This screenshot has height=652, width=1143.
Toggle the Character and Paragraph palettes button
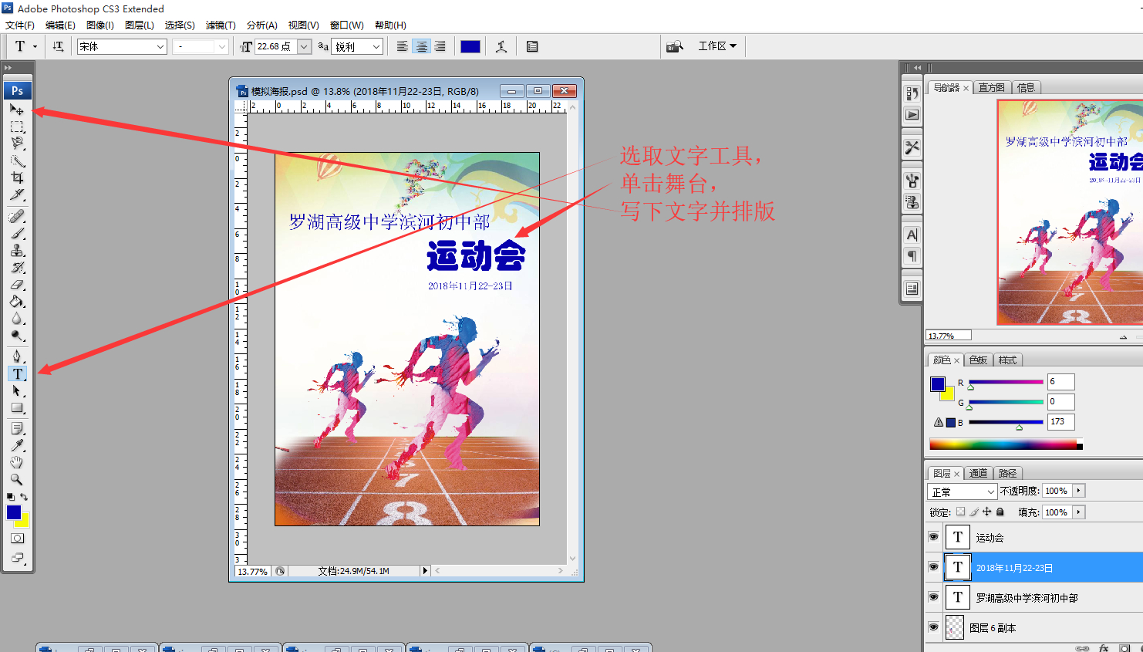point(532,46)
